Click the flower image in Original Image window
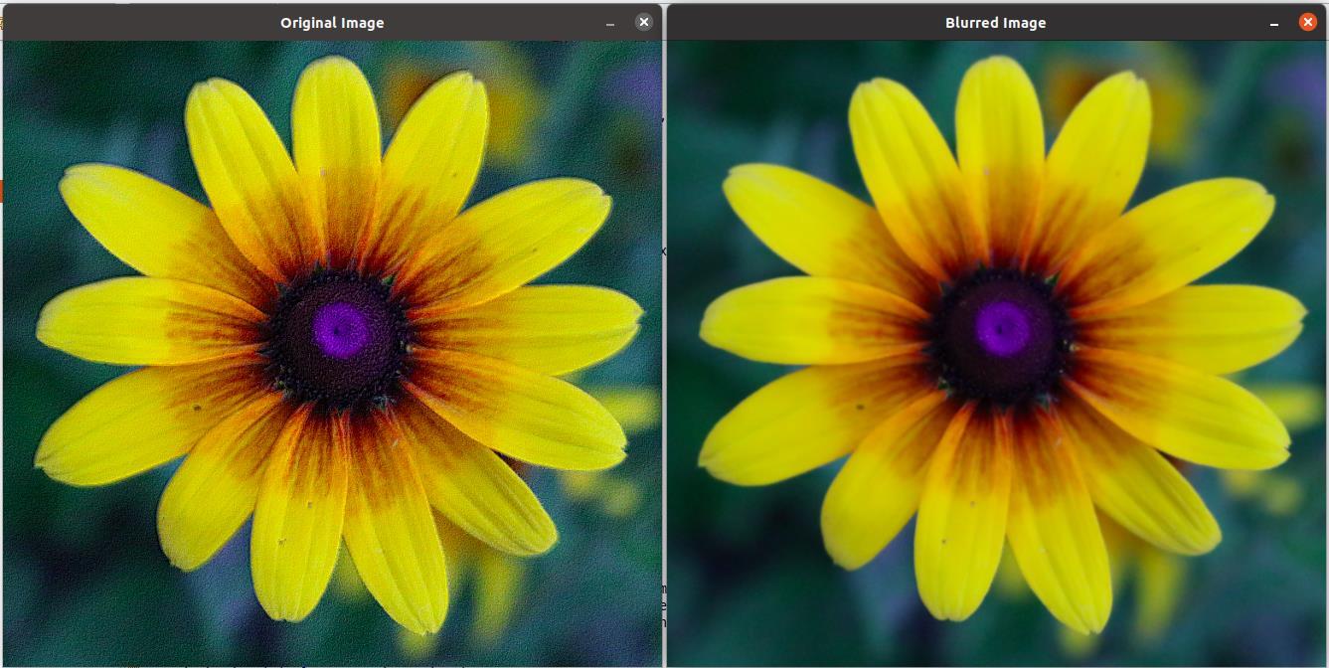Viewport: 1329px width, 668px height. point(332,354)
